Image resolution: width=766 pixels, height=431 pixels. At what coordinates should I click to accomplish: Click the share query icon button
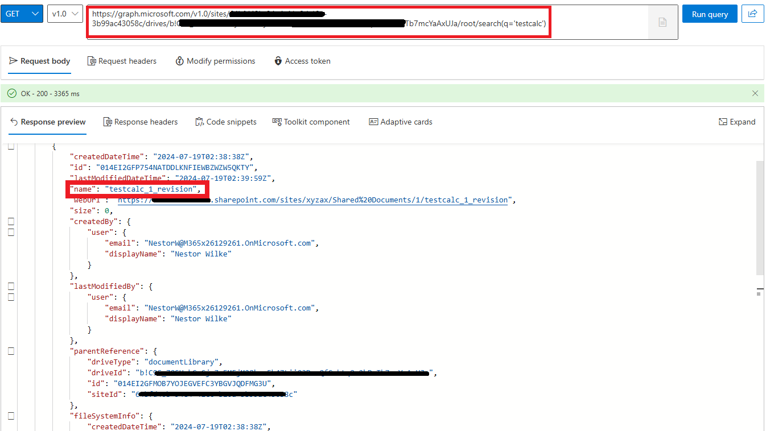tap(752, 14)
